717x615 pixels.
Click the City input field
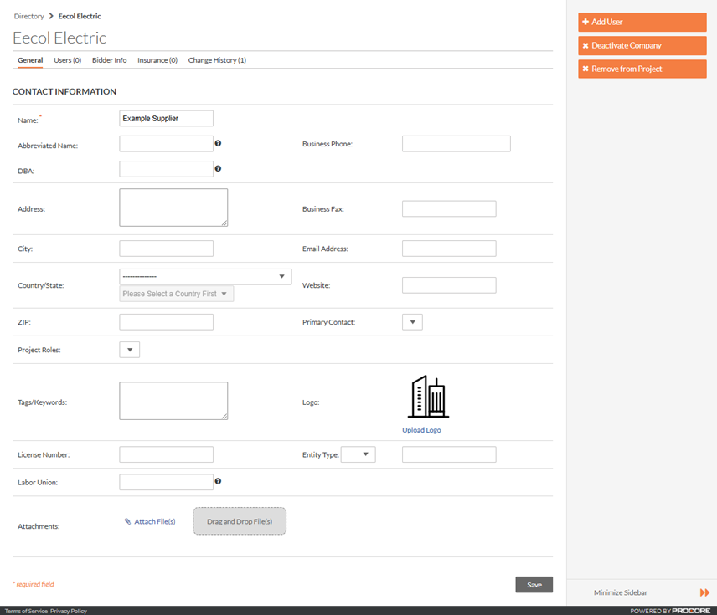point(166,249)
